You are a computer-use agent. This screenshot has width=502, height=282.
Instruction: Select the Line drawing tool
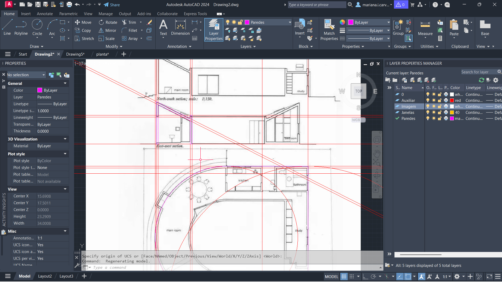[x=7, y=27]
